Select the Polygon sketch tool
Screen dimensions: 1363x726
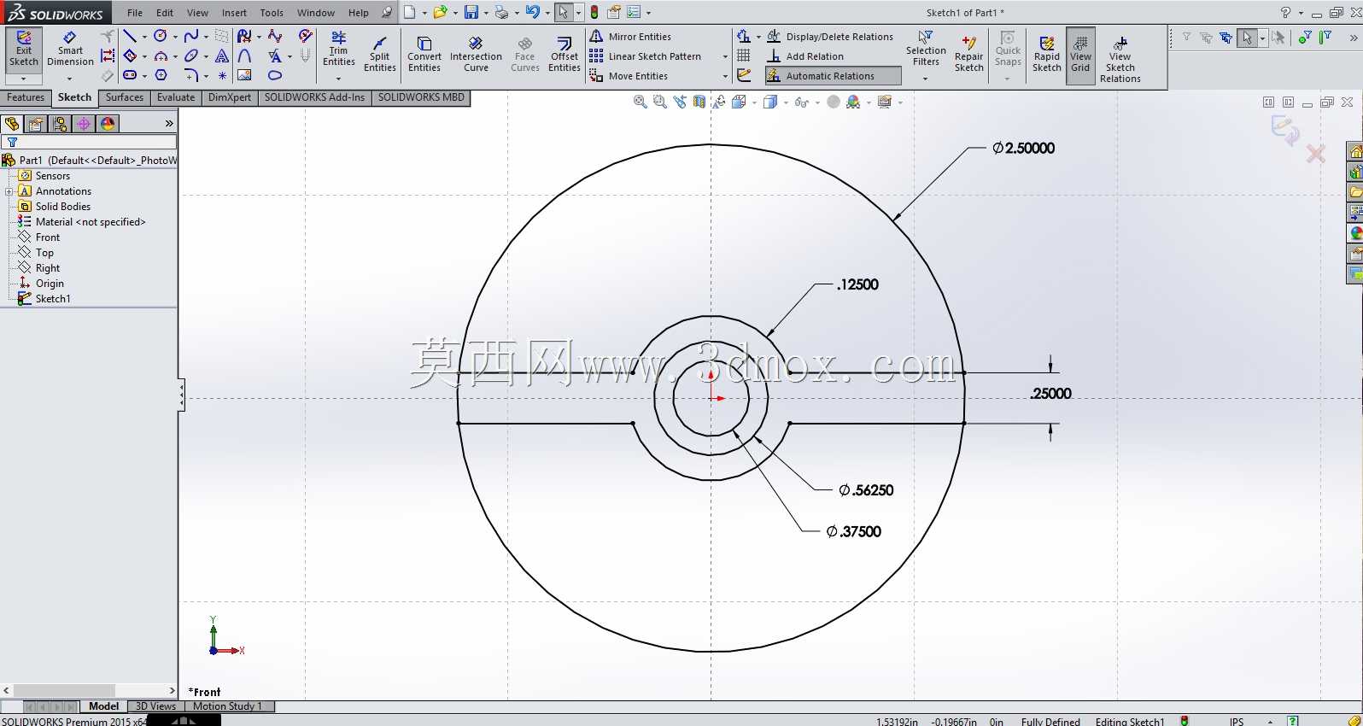(x=161, y=75)
